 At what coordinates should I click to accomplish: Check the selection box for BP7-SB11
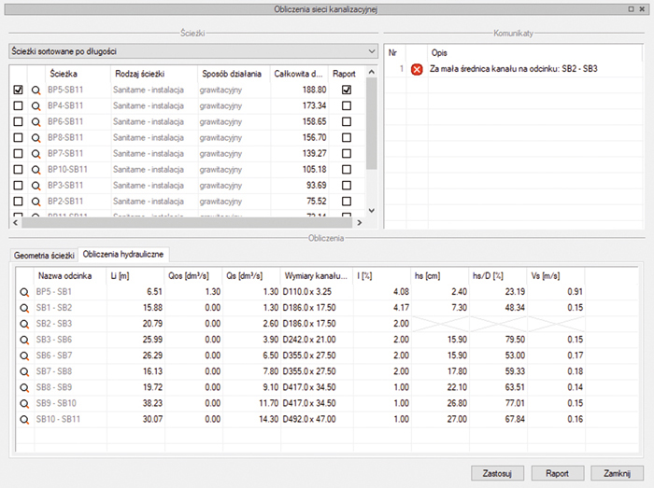point(18,154)
